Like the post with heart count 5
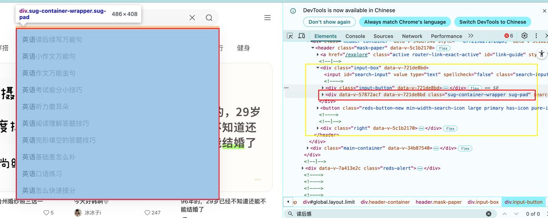This screenshot has width=548, height=218. (46, 213)
